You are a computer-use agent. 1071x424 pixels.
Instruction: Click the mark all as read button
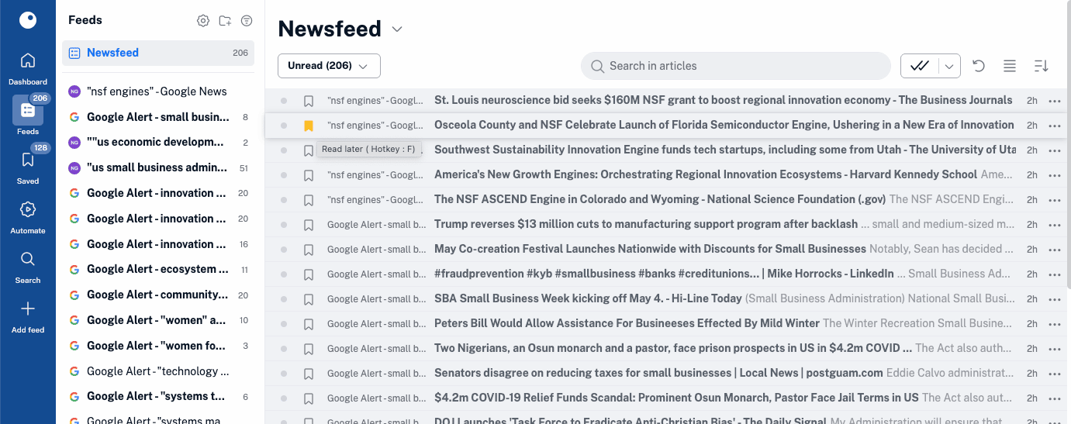coord(920,66)
